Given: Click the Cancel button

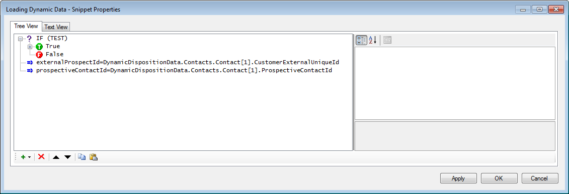Looking at the screenshot, I should pyautogui.click(x=540, y=178).
